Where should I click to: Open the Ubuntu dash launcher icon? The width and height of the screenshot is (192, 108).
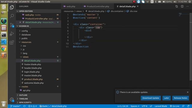coord(4,7)
